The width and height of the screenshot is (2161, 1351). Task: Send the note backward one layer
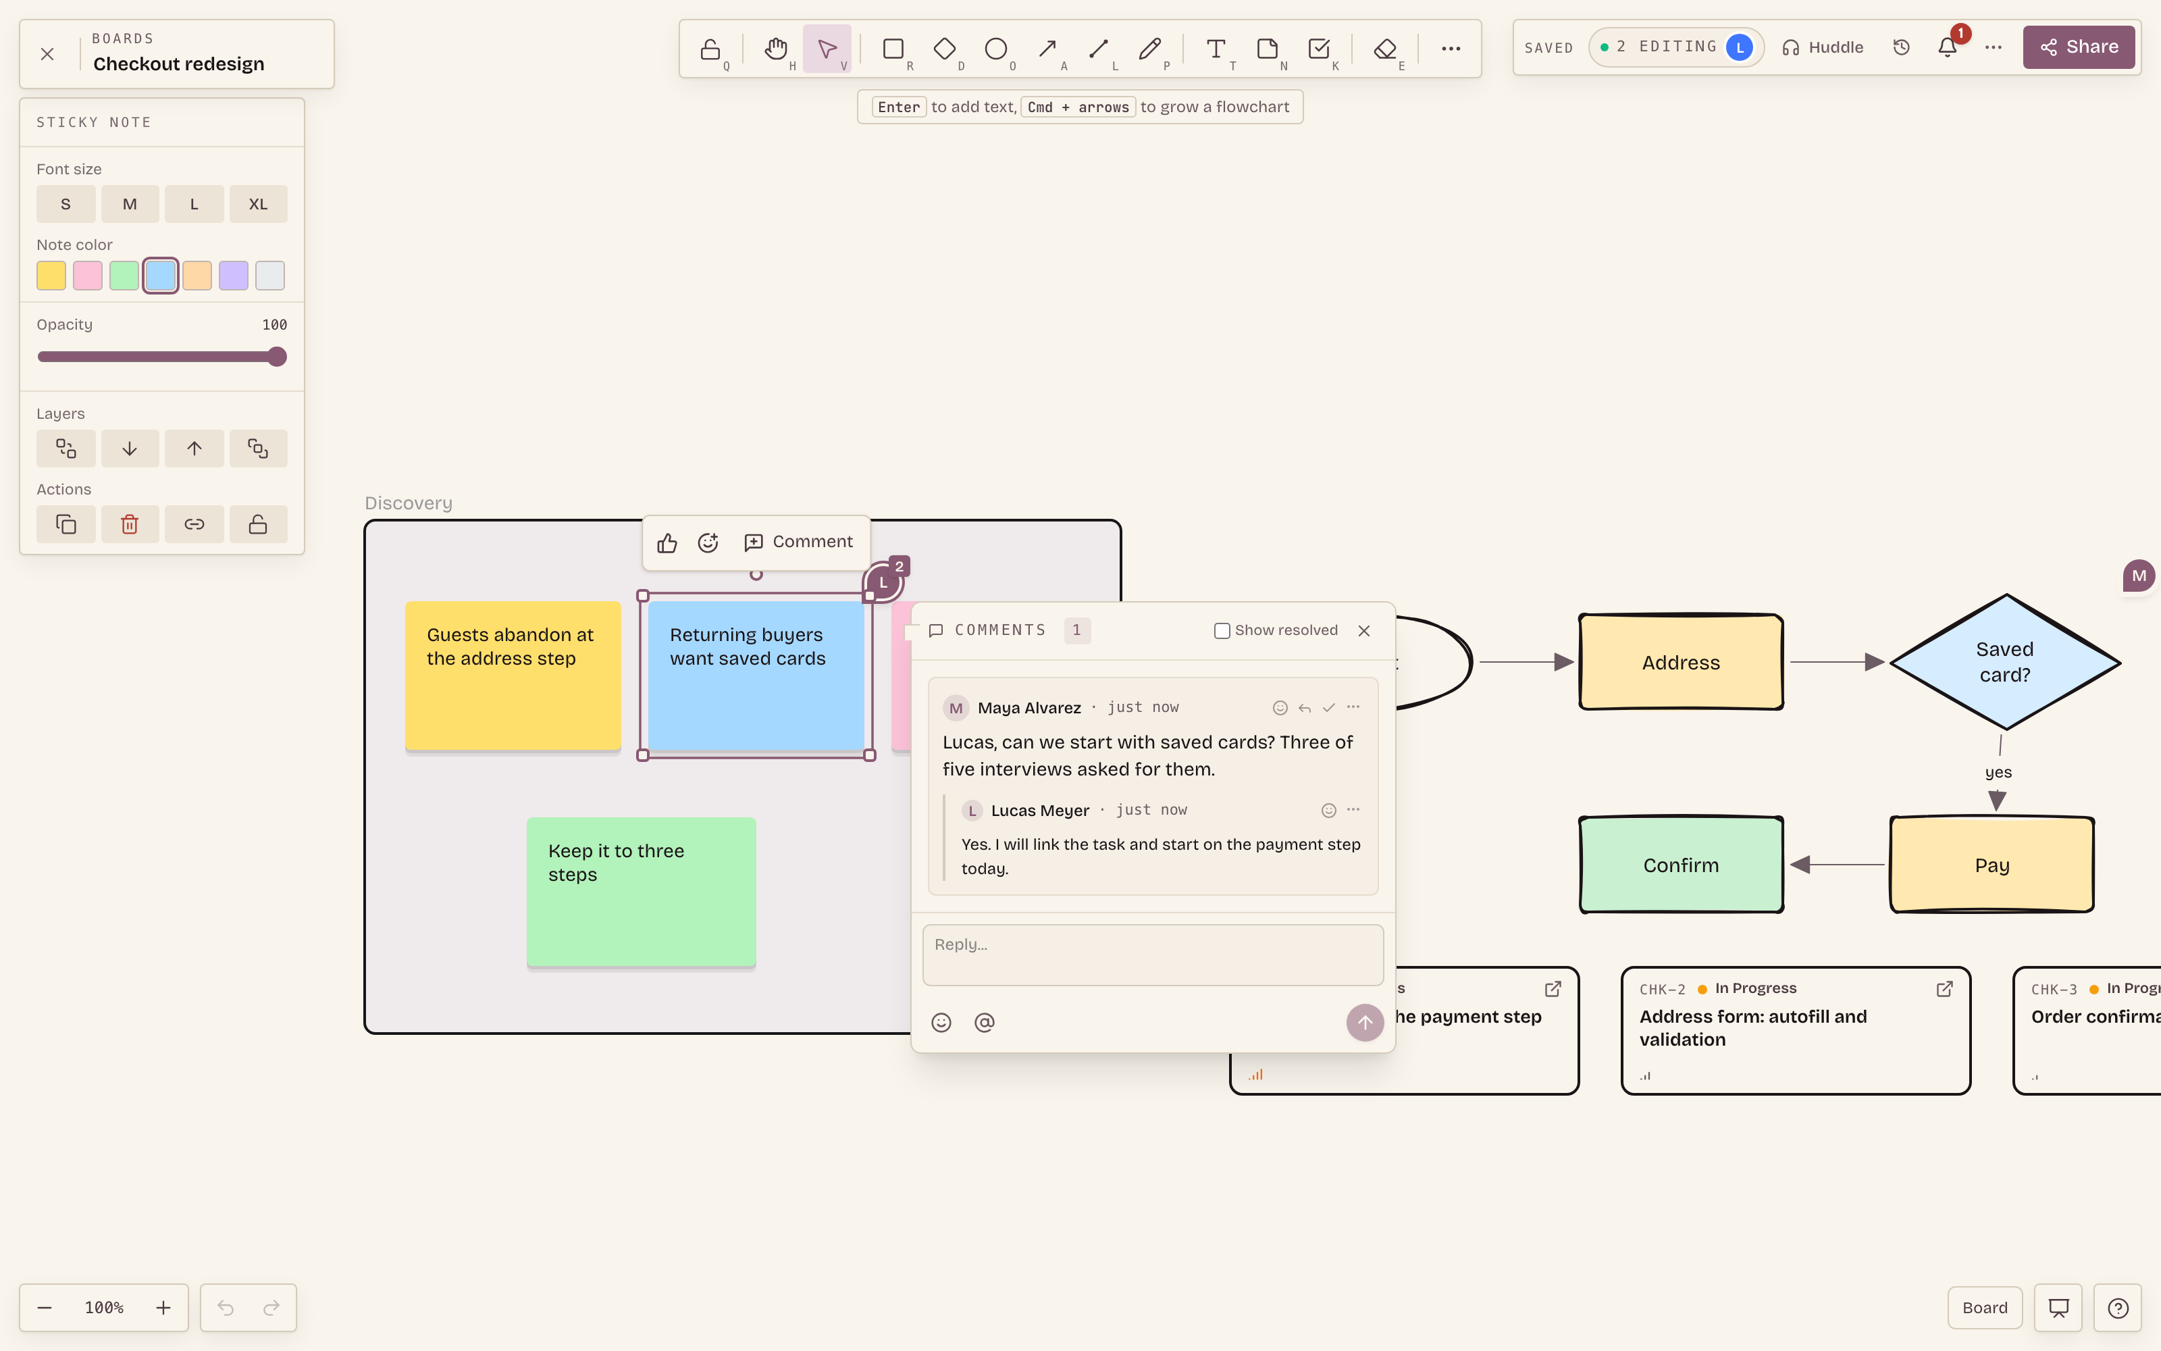[130, 449]
